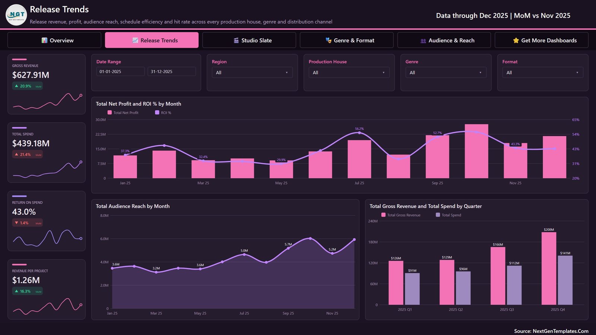Click the Gross Revenue green up-arrow indicator
The image size is (596, 335).
[16, 86]
